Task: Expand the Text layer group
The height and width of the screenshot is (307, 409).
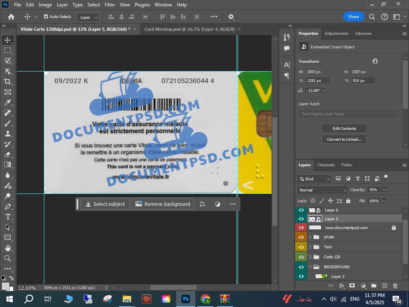Action: pyautogui.click(x=310, y=247)
